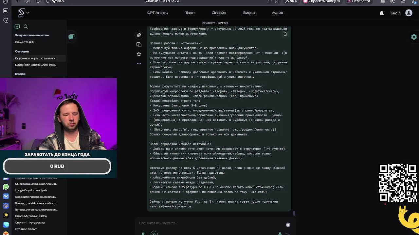Open chat Image Caption Analysis
This screenshot has height=235, width=419.
31,190
